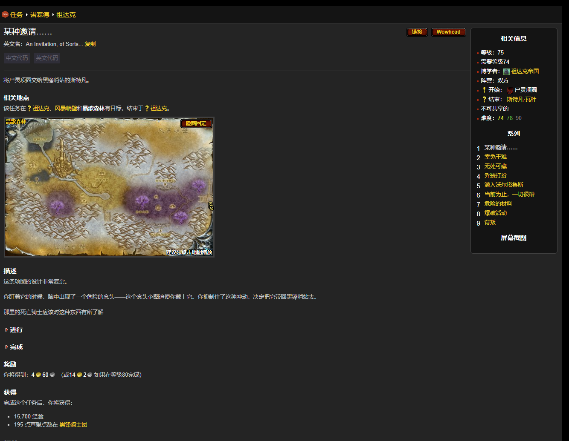The height and width of the screenshot is (441, 569).
Task: Toggle the 隐藏固定 map pin button
Action: [196, 123]
